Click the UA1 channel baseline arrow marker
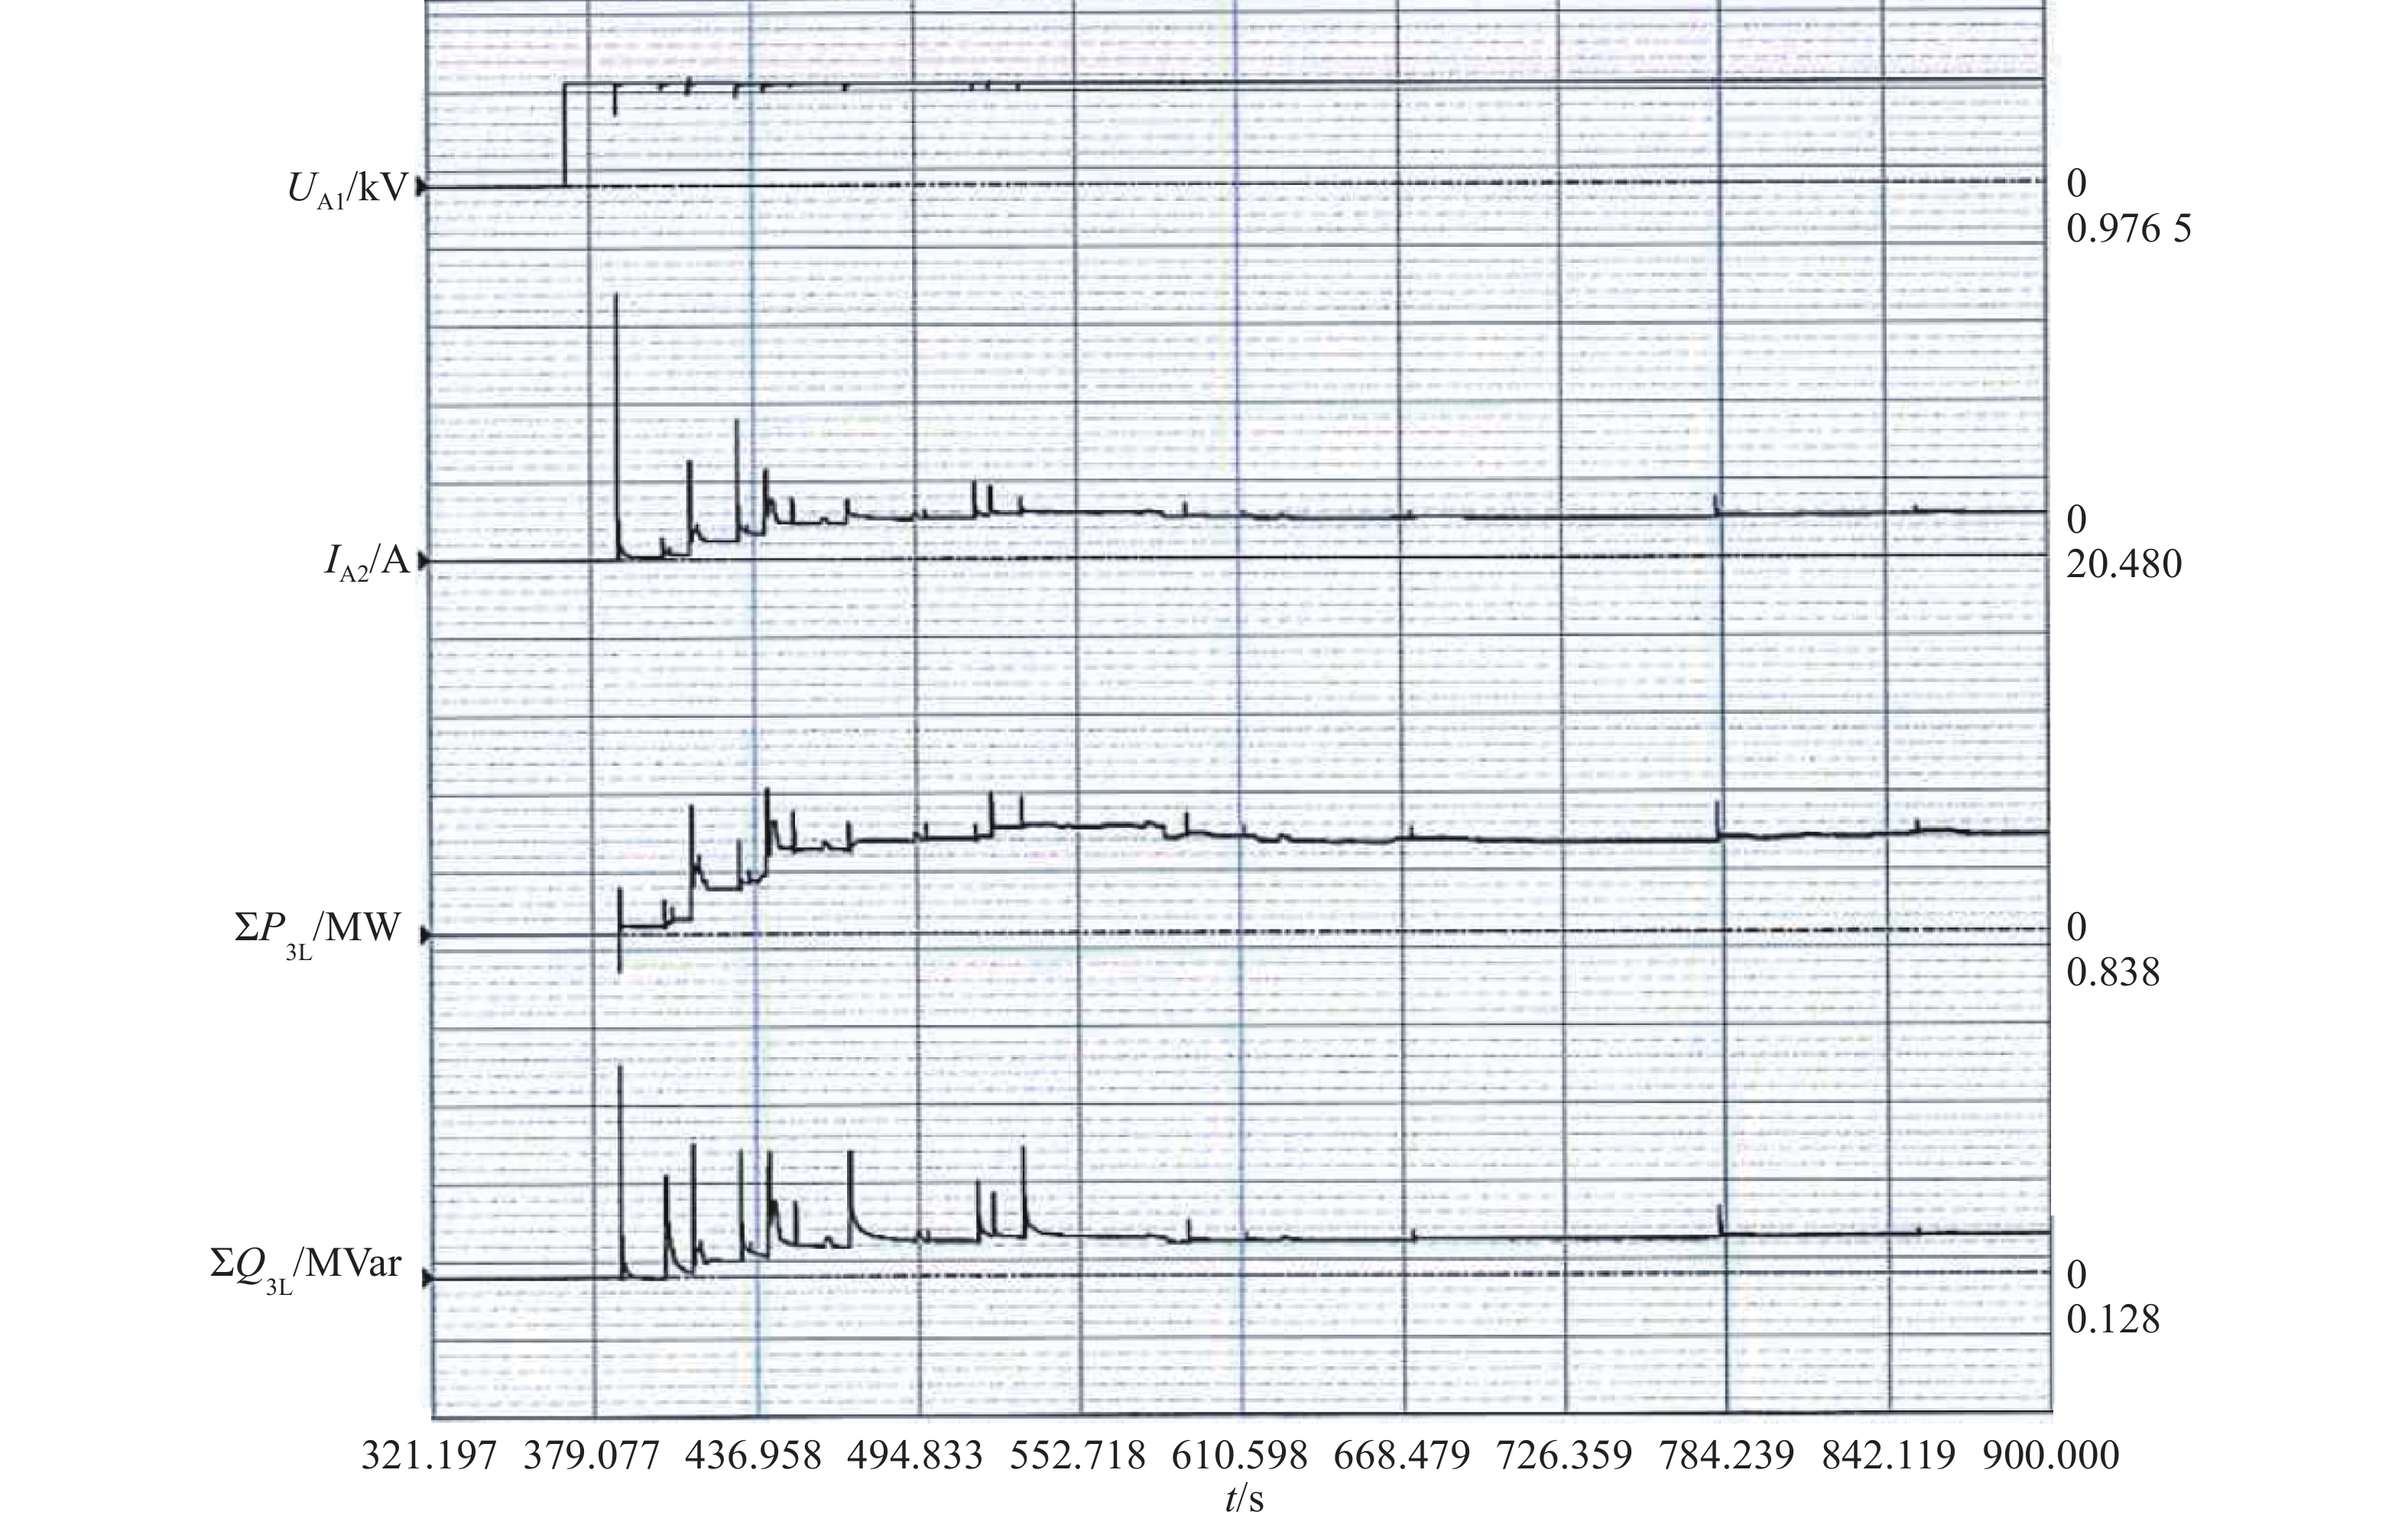Screen dimensions: 2408x1525 [422, 187]
